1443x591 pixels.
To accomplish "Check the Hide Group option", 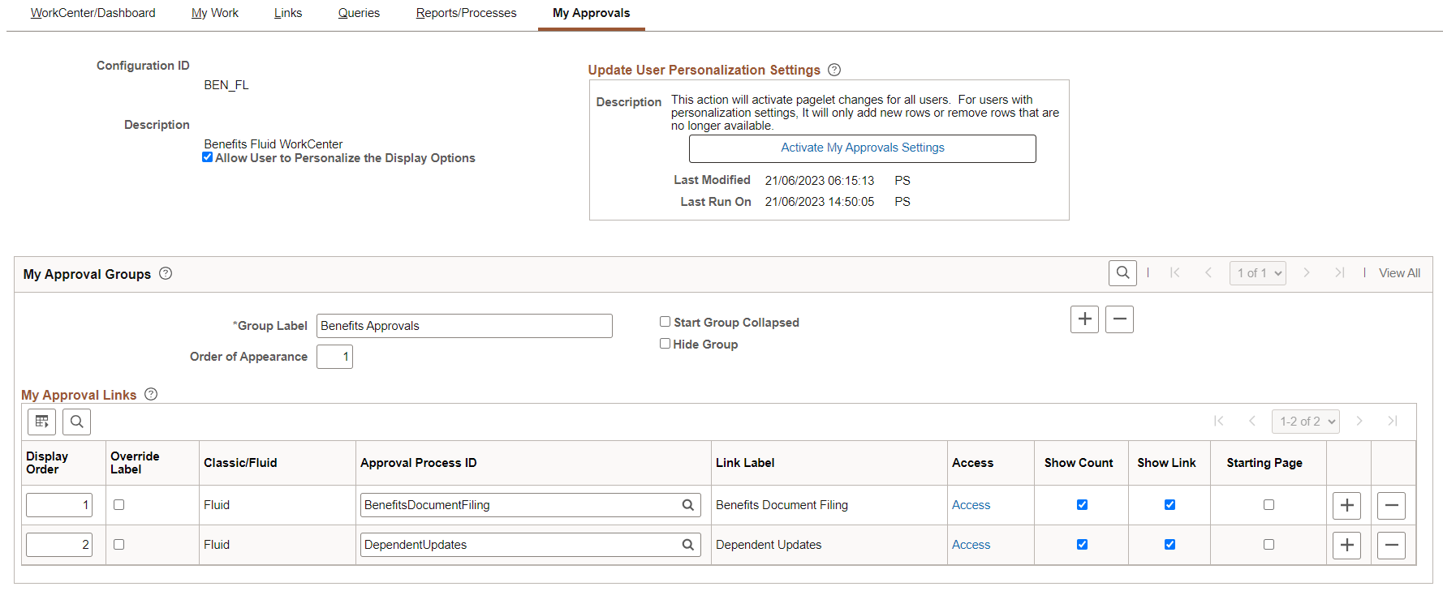I will tap(665, 344).
